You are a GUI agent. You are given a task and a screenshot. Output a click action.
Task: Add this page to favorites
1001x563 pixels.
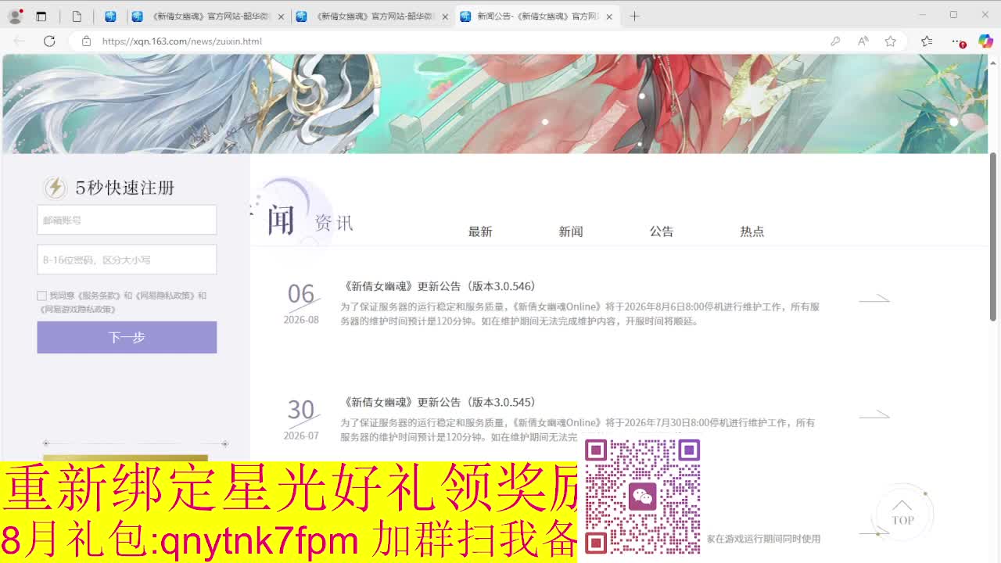point(891,41)
